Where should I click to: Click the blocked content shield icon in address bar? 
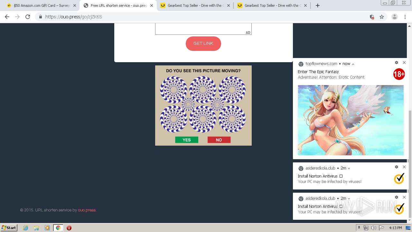coord(372,17)
